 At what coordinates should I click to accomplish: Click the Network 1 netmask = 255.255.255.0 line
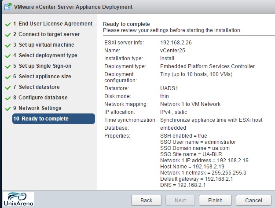click(203, 173)
